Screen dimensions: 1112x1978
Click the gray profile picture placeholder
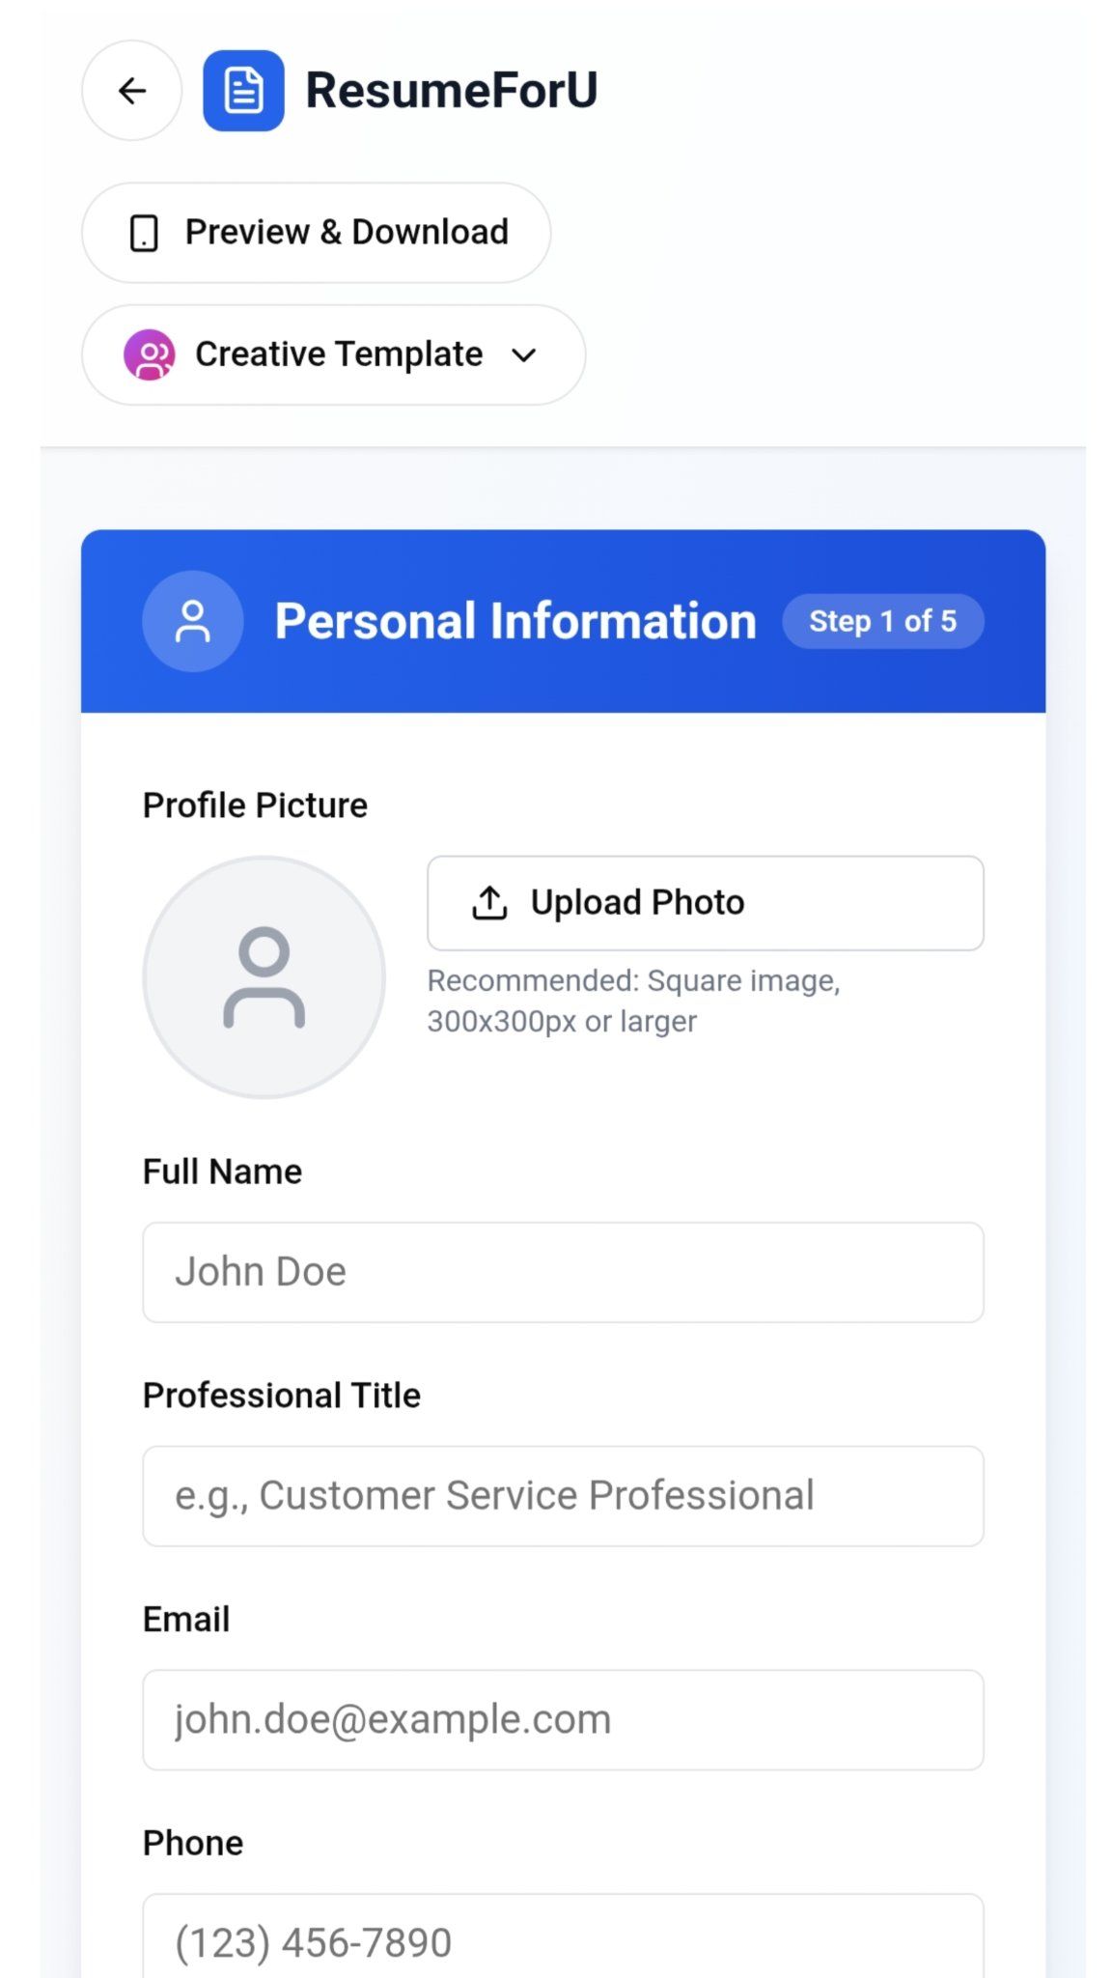(x=264, y=977)
